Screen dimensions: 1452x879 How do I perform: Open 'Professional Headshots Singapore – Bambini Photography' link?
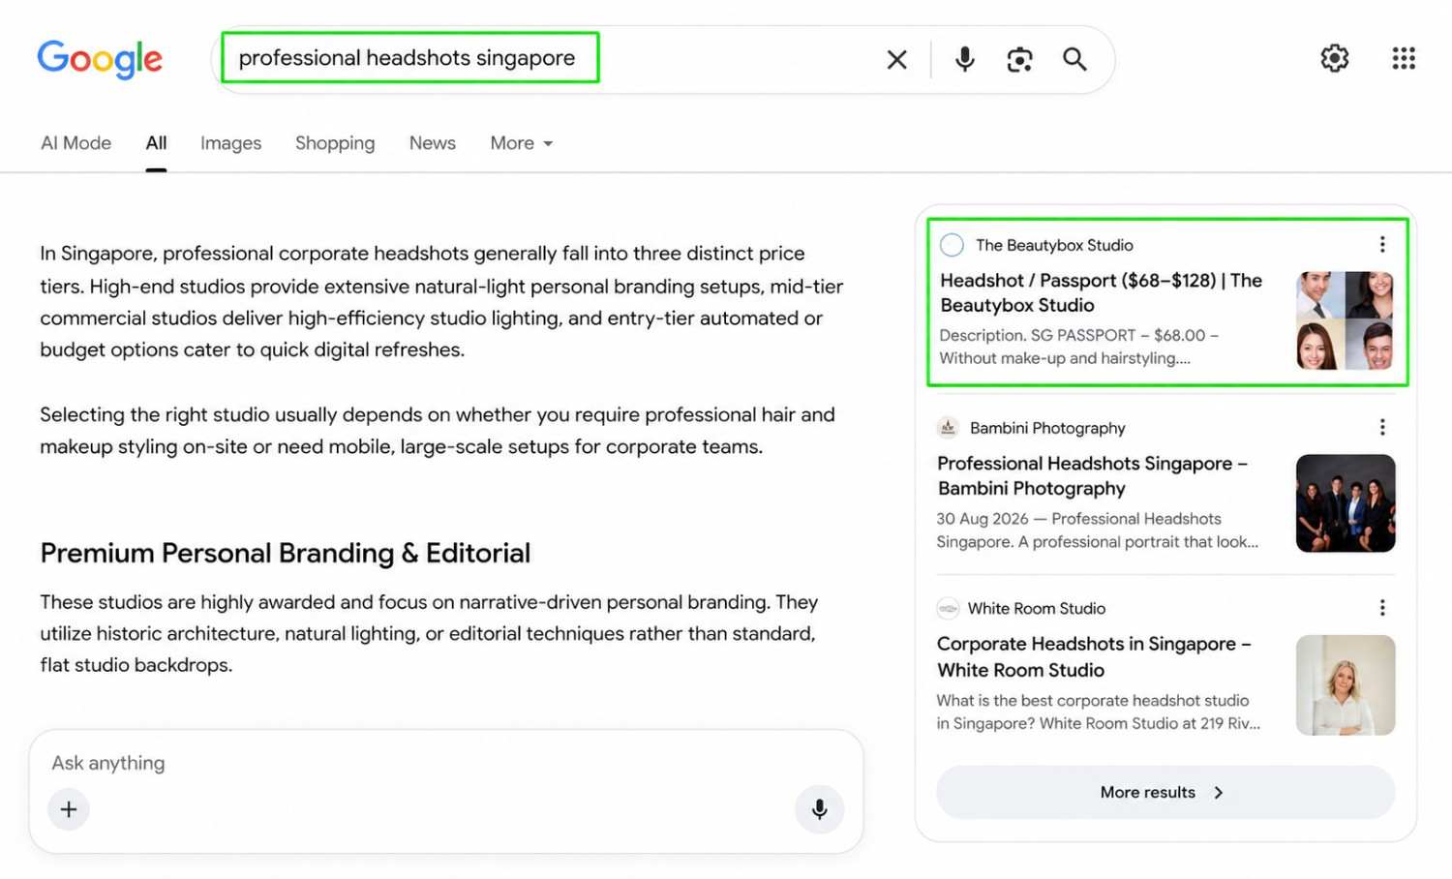pos(1093,475)
